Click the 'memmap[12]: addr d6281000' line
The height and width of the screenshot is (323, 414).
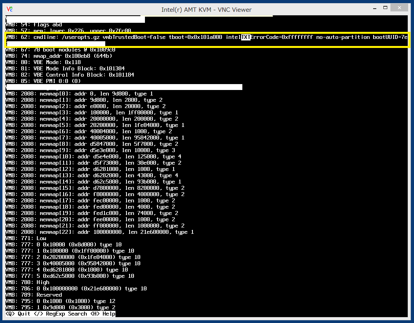[90, 169]
